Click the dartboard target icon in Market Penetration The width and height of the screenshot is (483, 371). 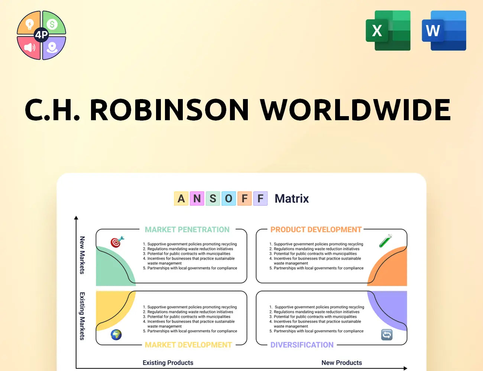click(x=117, y=242)
